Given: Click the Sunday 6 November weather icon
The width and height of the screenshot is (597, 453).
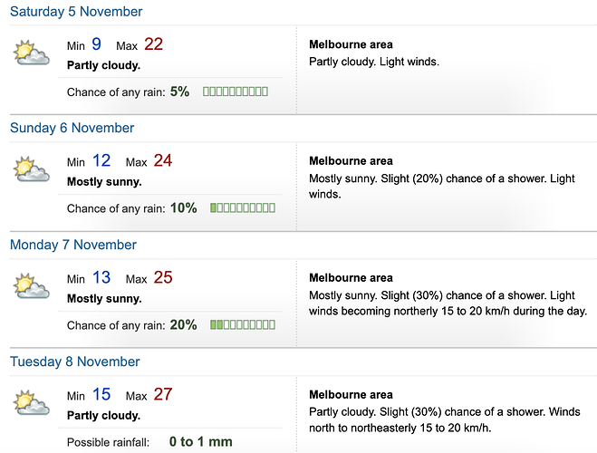Looking at the screenshot, I should [x=32, y=169].
